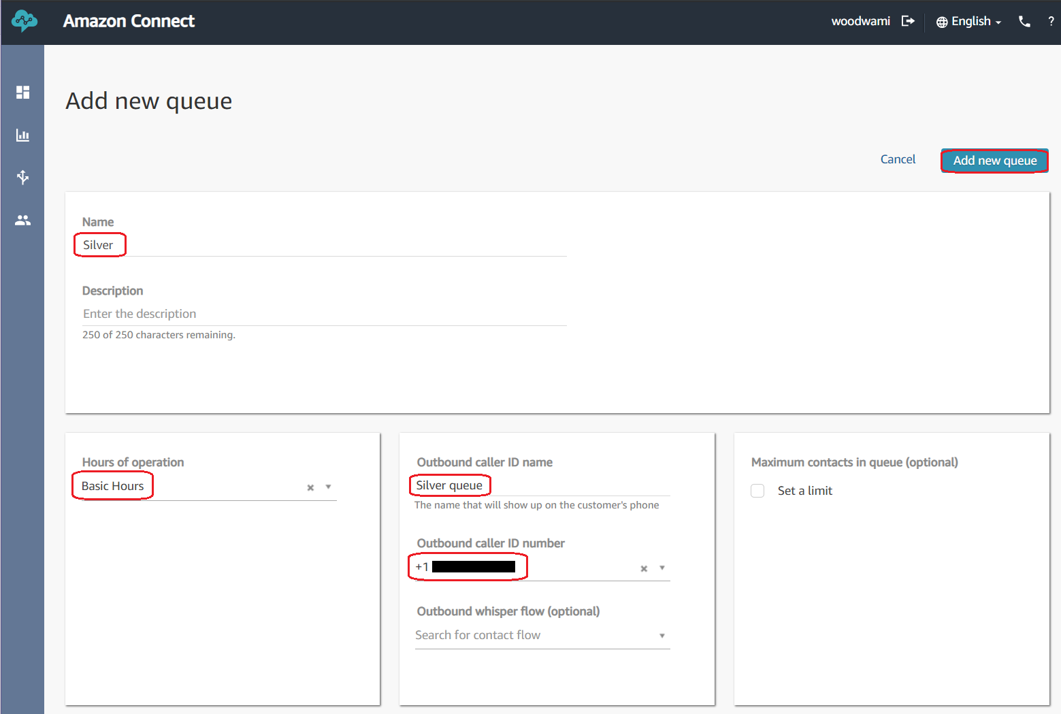Open the users sidebar icon
The image size is (1061, 714).
tap(23, 221)
